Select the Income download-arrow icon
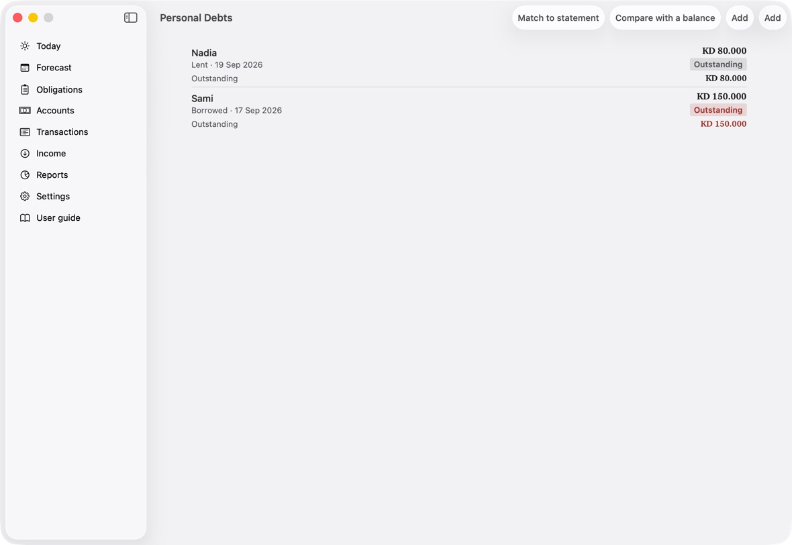The image size is (792, 545). (25, 154)
